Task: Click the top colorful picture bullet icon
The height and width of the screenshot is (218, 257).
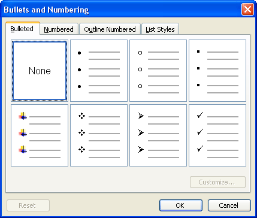Action: tap(23, 116)
